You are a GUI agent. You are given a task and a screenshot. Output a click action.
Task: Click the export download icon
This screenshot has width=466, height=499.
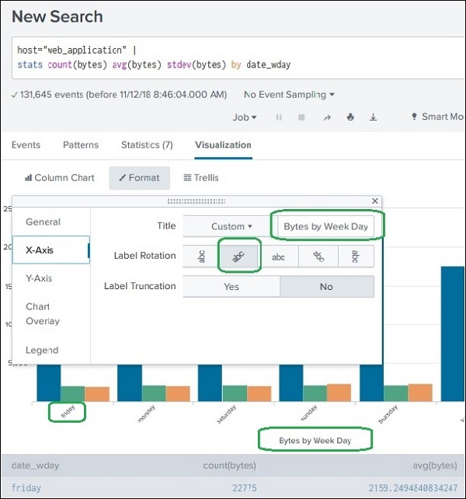click(x=373, y=117)
